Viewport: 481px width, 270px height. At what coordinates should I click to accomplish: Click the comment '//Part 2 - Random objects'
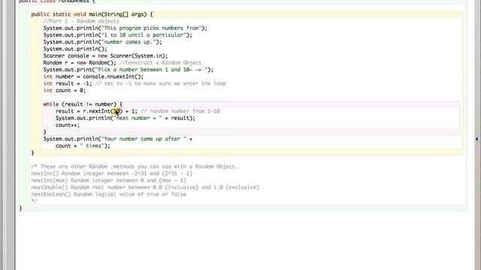[x=81, y=21]
